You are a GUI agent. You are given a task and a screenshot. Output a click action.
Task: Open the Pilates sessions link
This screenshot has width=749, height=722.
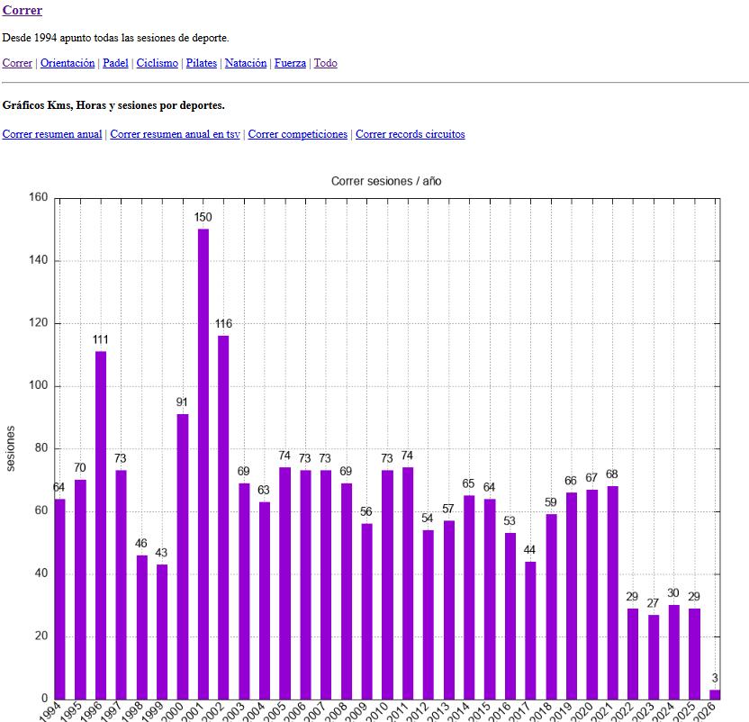point(202,63)
